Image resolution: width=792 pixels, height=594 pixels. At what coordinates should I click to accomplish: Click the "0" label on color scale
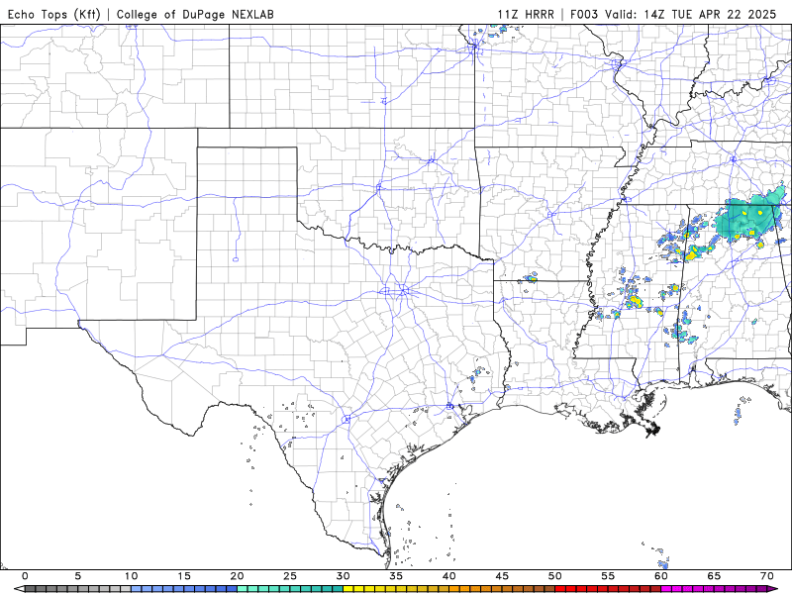[x=26, y=576]
